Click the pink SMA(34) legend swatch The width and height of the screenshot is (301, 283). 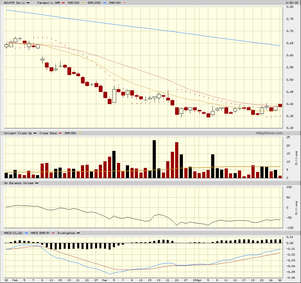point(124,3)
